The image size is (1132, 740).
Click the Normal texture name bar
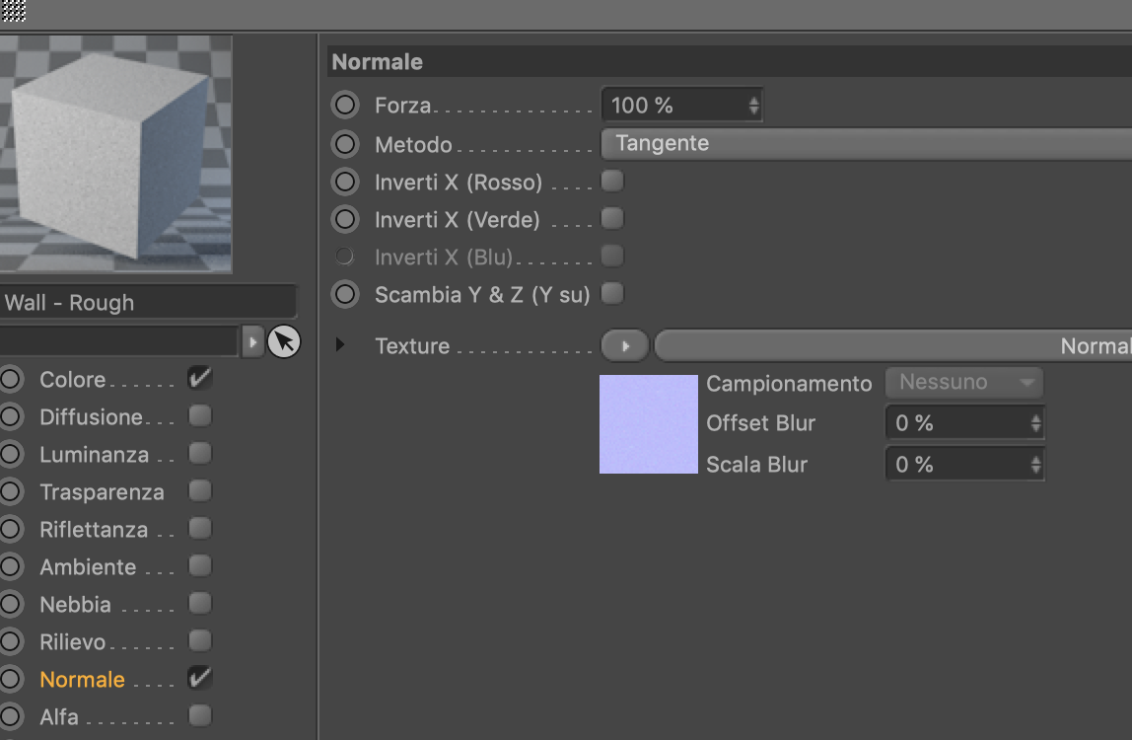coord(893,346)
